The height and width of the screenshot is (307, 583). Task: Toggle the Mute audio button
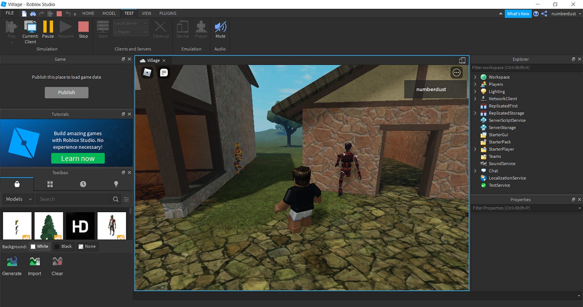point(220,30)
